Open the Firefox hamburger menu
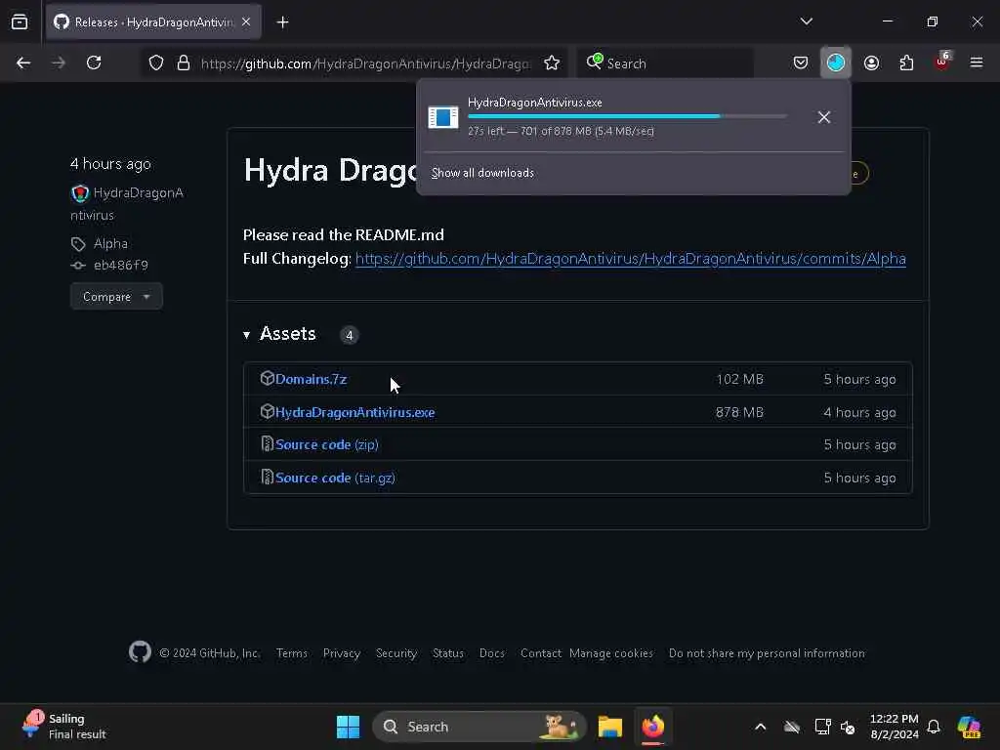 click(x=977, y=62)
